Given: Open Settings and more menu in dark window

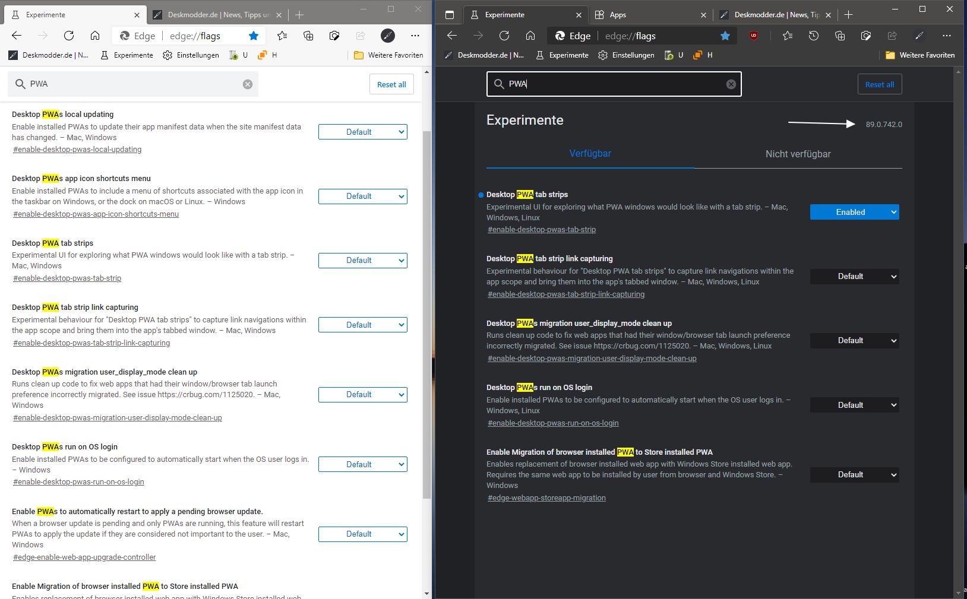Looking at the screenshot, I should pyautogui.click(x=947, y=36).
